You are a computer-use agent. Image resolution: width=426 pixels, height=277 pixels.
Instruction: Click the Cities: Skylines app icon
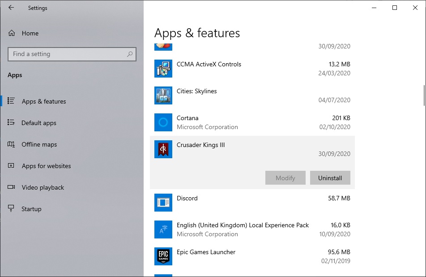point(163,95)
